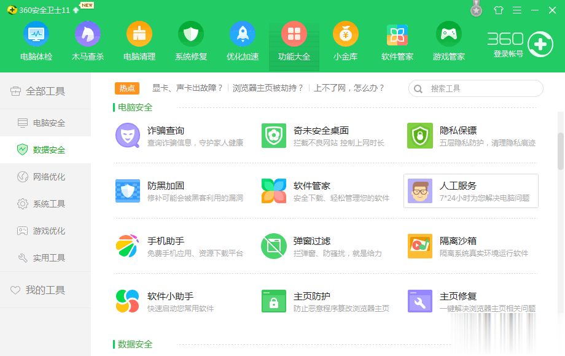565x356 pixels.
Task: Click 登录帐号 login text
Action: [x=508, y=54]
